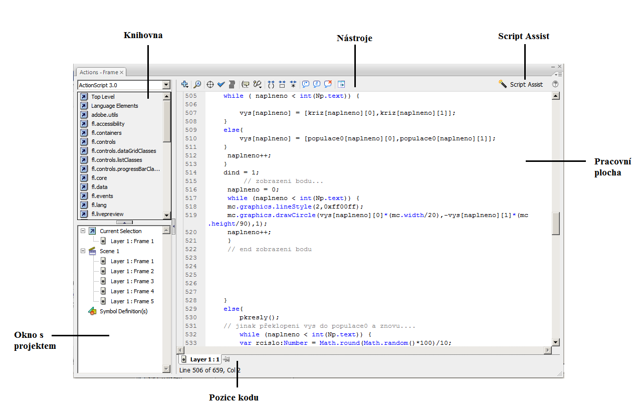Click the Help question mark icon
The height and width of the screenshot is (408, 634).
click(x=555, y=84)
